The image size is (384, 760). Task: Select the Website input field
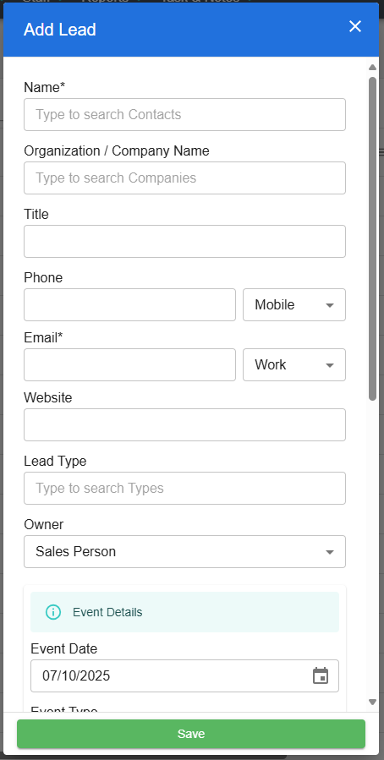184,425
